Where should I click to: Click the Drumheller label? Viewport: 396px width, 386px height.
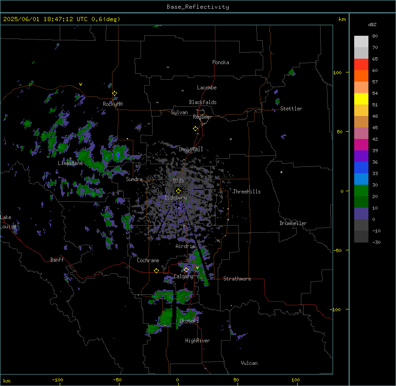click(x=293, y=223)
